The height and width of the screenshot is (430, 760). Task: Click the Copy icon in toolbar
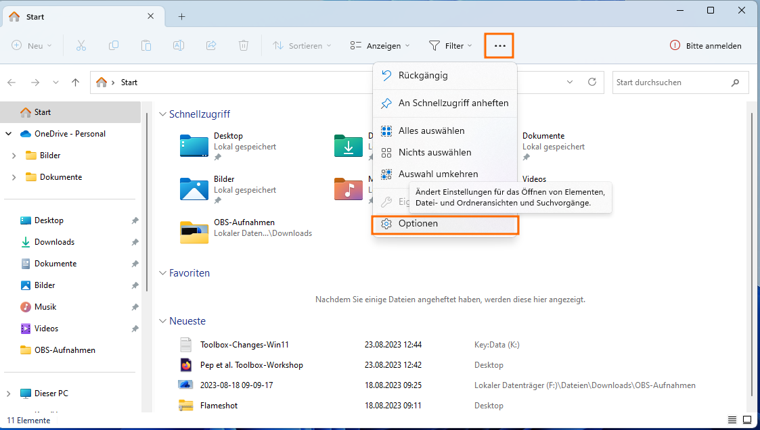coord(114,45)
